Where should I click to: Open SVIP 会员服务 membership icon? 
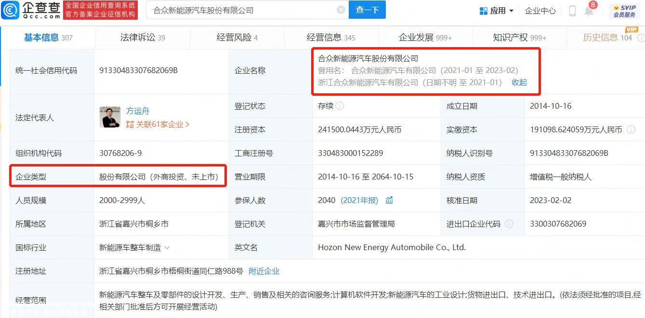tap(625, 11)
